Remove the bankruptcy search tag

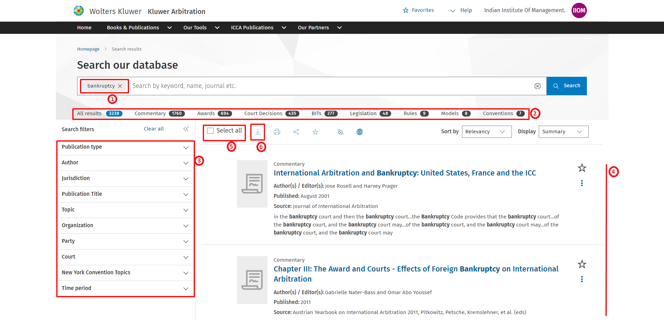pyautogui.click(x=120, y=86)
